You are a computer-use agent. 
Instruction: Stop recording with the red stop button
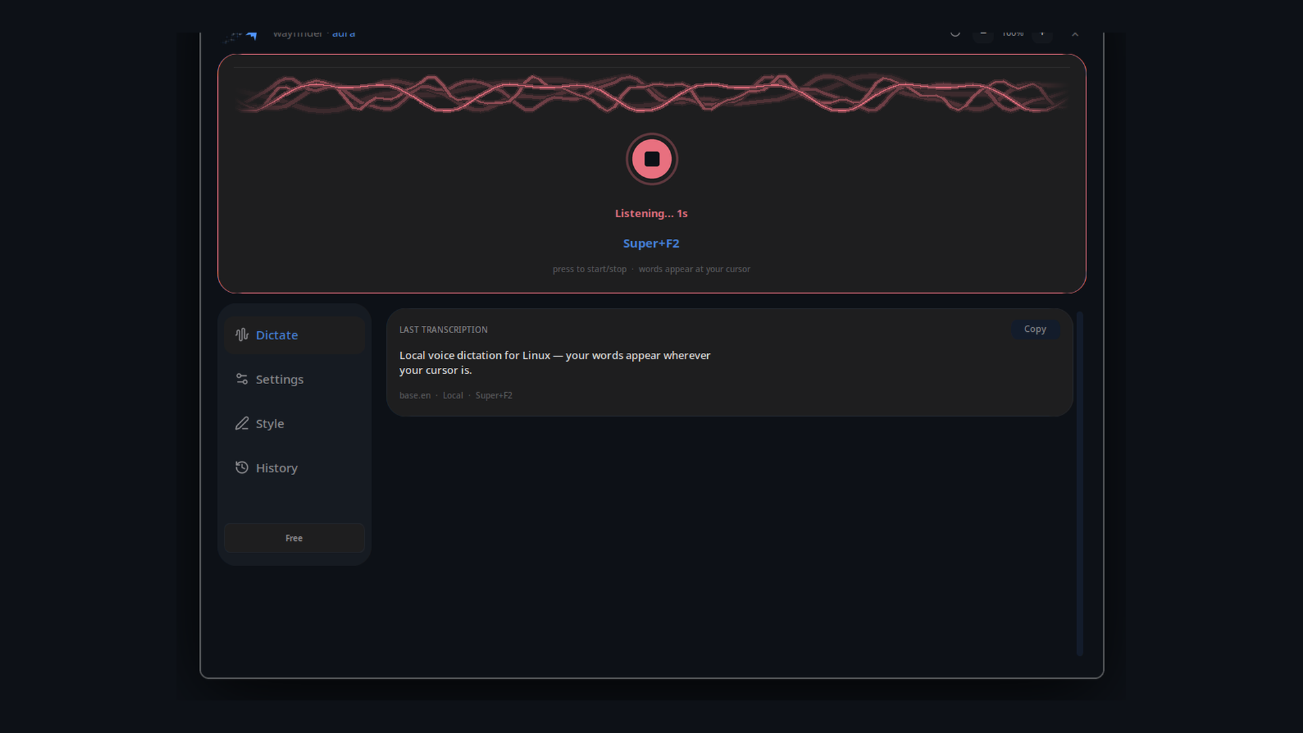pos(651,159)
